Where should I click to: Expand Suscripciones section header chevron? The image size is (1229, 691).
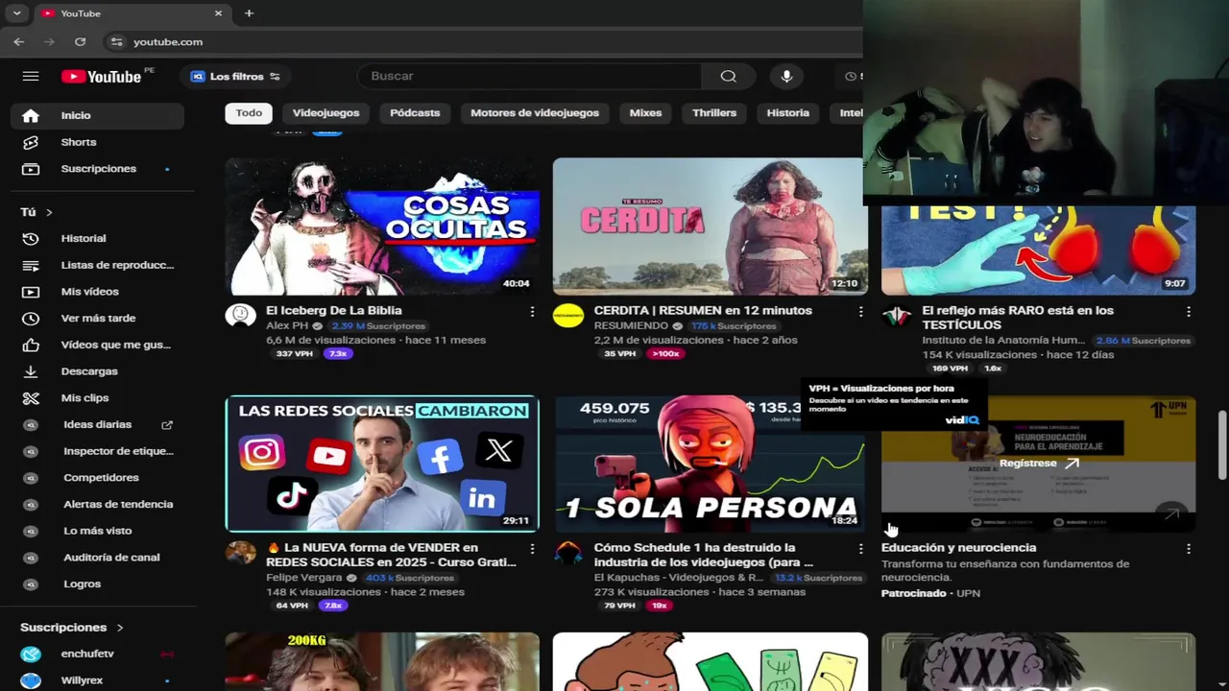pos(120,628)
